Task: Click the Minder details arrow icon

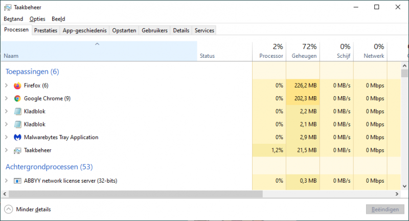Action: (8, 209)
